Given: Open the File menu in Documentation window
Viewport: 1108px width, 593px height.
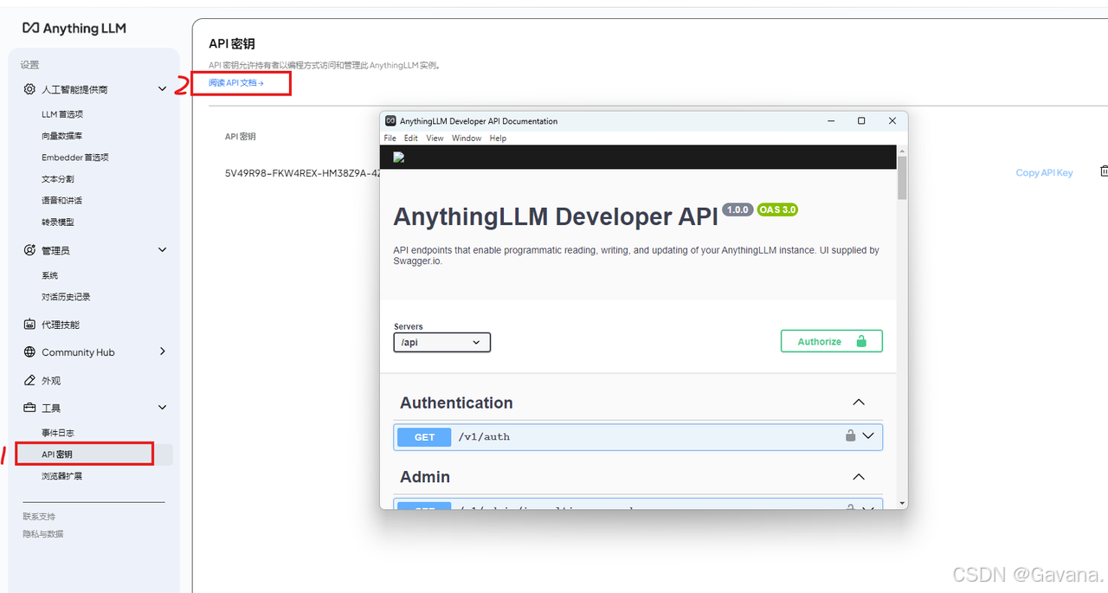Looking at the screenshot, I should click(x=390, y=139).
